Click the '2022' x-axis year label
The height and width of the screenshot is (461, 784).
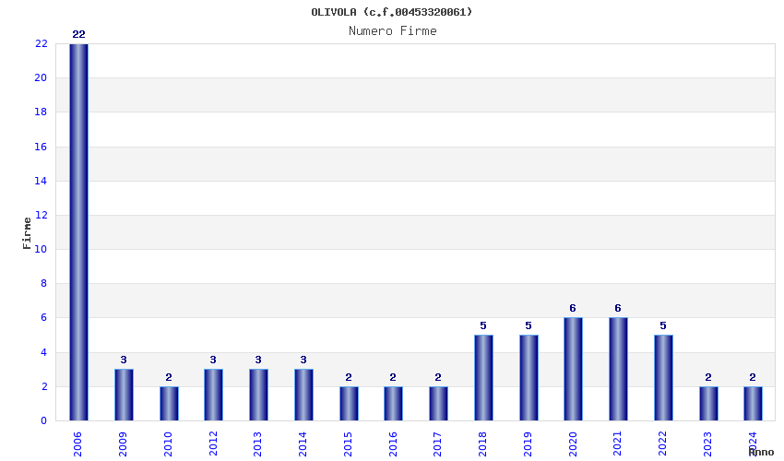tap(662, 444)
